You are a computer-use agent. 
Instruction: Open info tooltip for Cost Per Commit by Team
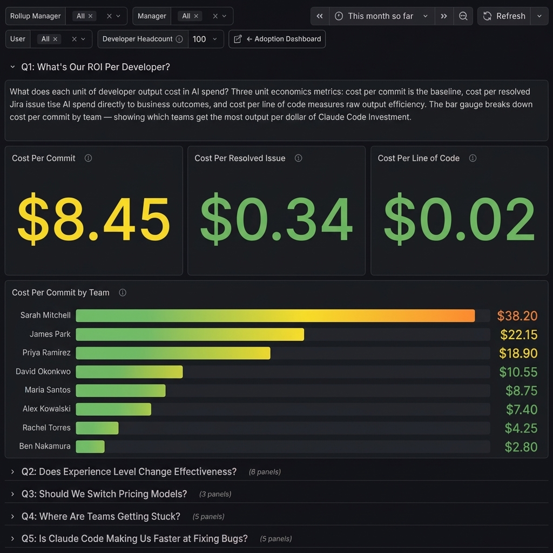point(123,292)
